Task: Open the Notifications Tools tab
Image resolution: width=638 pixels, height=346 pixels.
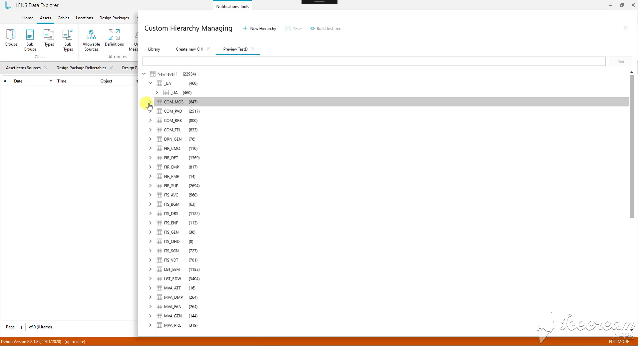Action: tap(232, 6)
